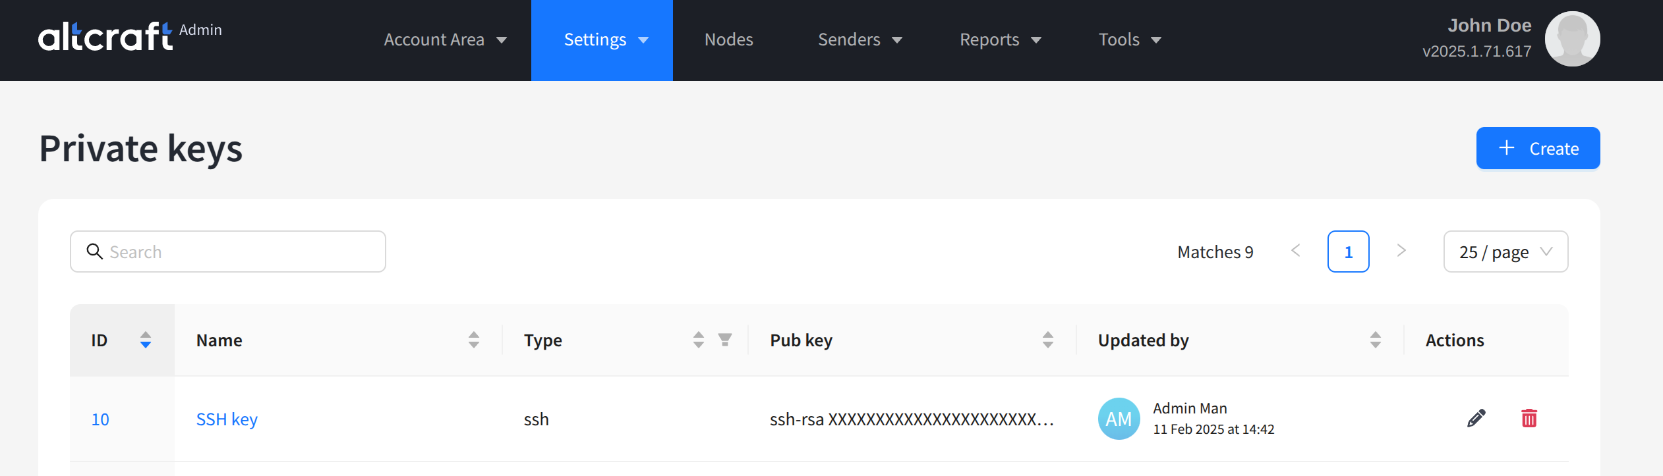Viewport: 1663px width, 476px height.
Task: Open the Reports menu
Action: point(1000,40)
